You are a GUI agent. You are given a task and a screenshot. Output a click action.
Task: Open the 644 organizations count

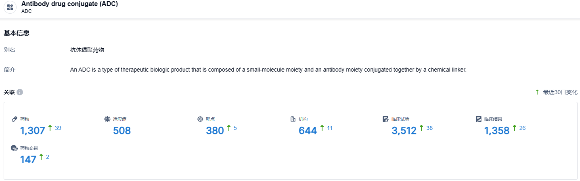tap(308, 131)
